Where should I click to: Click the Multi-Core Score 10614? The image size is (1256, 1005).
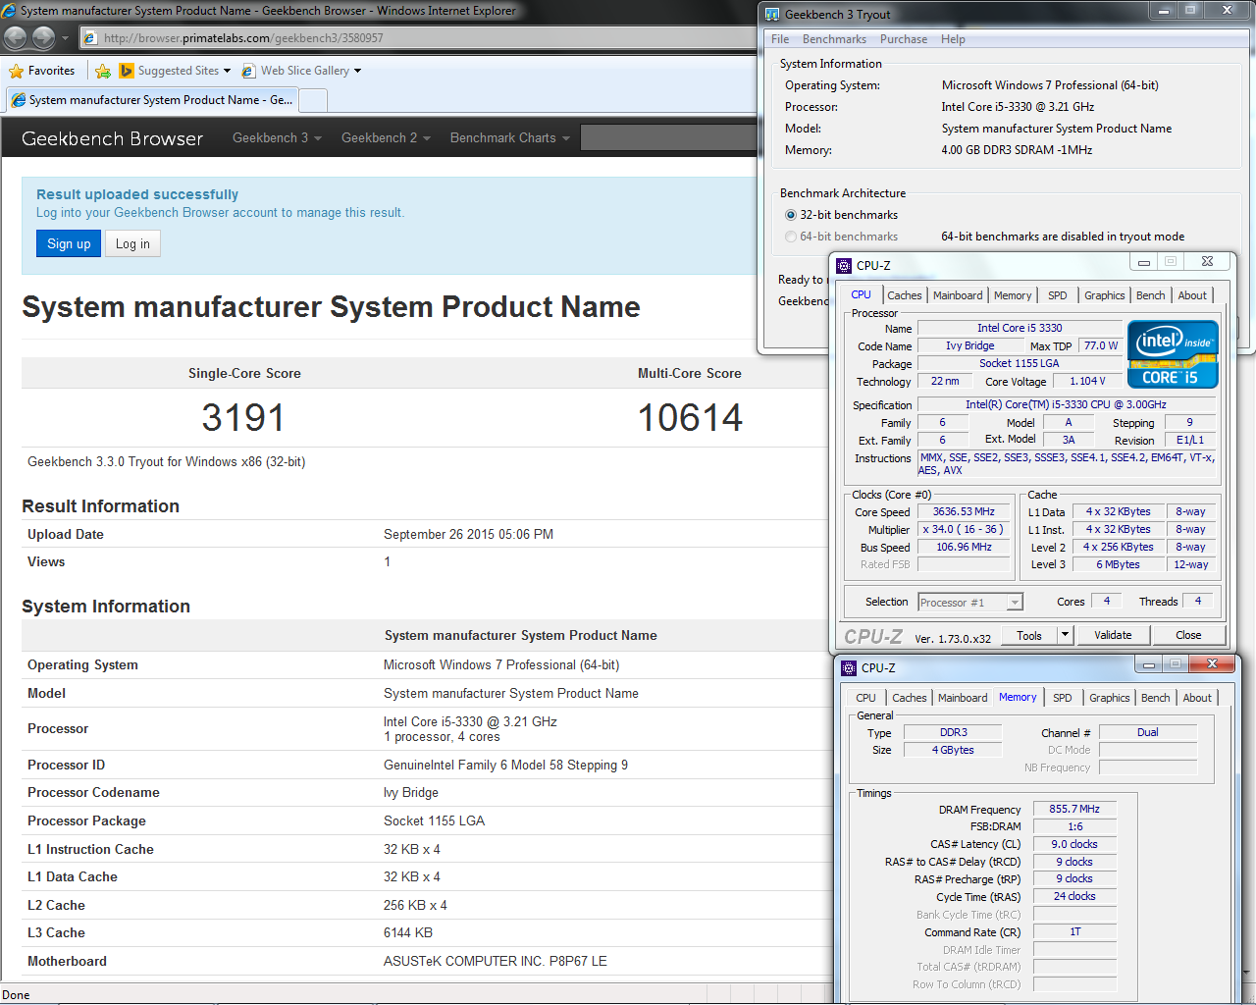pyautogui.click(x=690, y=418)
